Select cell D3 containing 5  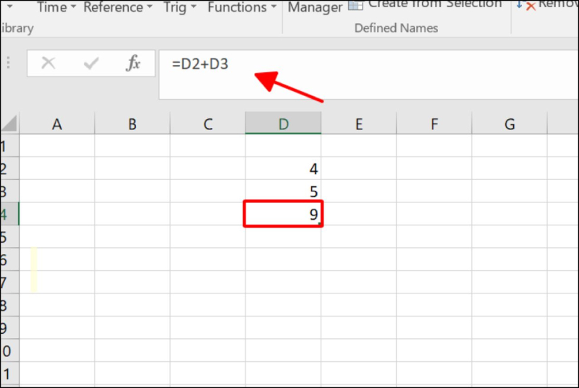pyautogui.click(x=283, y=191)
